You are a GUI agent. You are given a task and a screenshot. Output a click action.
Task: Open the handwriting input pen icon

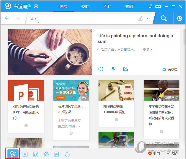pos(140,19)
